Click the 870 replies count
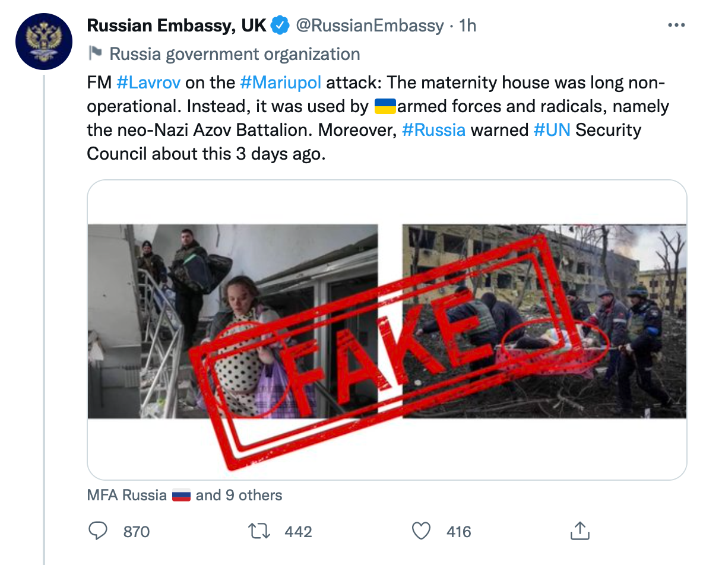The height and width of the screenshot is (565, 703). 136,531
